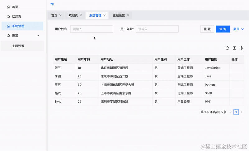
Task: Go to next page arrow in pagination
Action: pyautogui.click(x=242, y=112)
